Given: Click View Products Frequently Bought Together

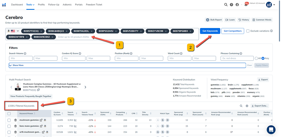Looking at the screenshot, I should 31,96.
